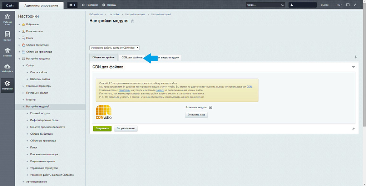This screenshot has width=366, height=186.
Task: Click the green Сохранить button
Action: pos(102,128)
